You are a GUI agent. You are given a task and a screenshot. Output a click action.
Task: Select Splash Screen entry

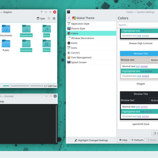click(91, 62)
